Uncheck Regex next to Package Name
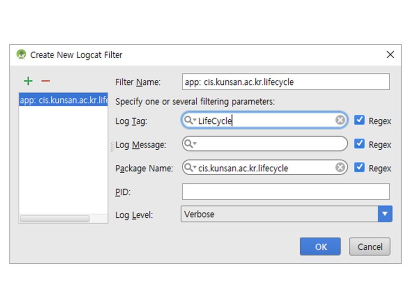This screenshot has height=308, width=411. (360, 168)
